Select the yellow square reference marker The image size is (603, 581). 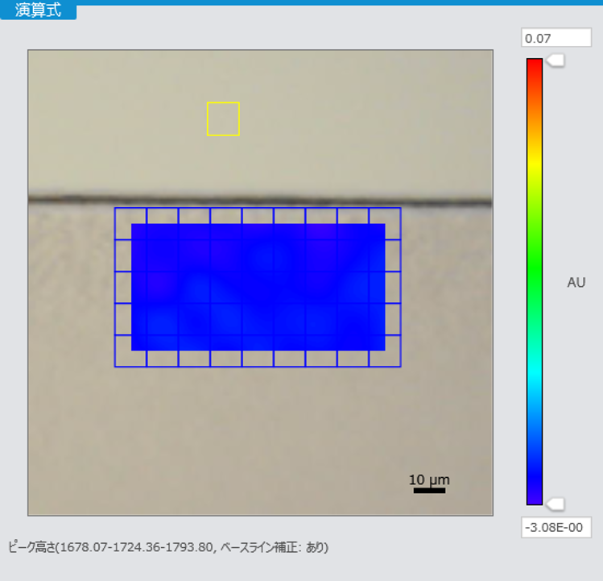223,118
